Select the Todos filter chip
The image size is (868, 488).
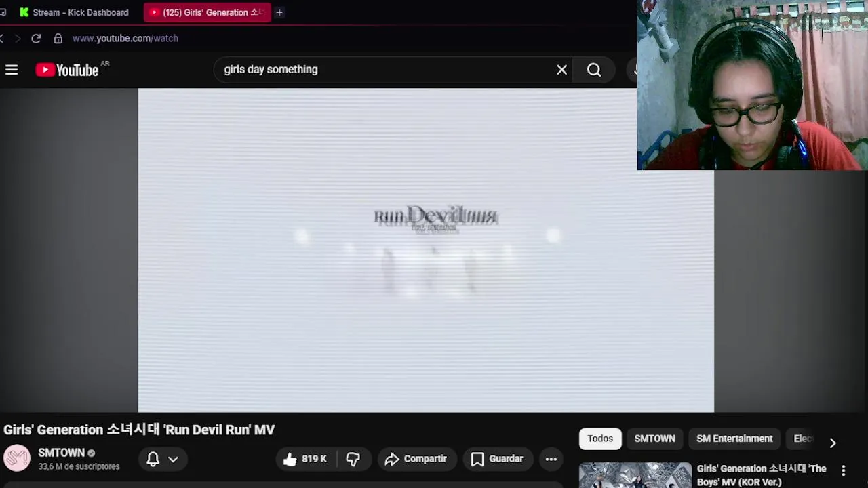coord(600,439)
